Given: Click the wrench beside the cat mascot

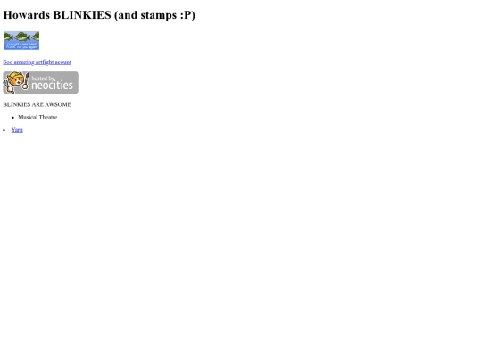Looking at the screenshot, I should pyautogui.click(x=6, y=83).
